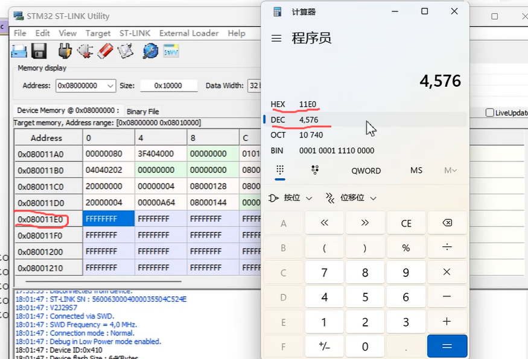Click the percent modulo key
This screenshot has width=528, height=359.
point(406,248)
